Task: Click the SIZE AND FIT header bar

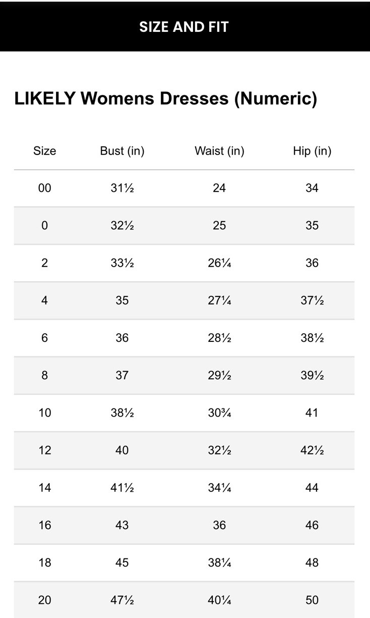Action: tap(184, 26)
